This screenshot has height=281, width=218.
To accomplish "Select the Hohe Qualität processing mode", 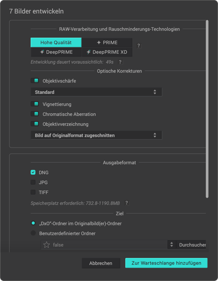I will point(56,42).
